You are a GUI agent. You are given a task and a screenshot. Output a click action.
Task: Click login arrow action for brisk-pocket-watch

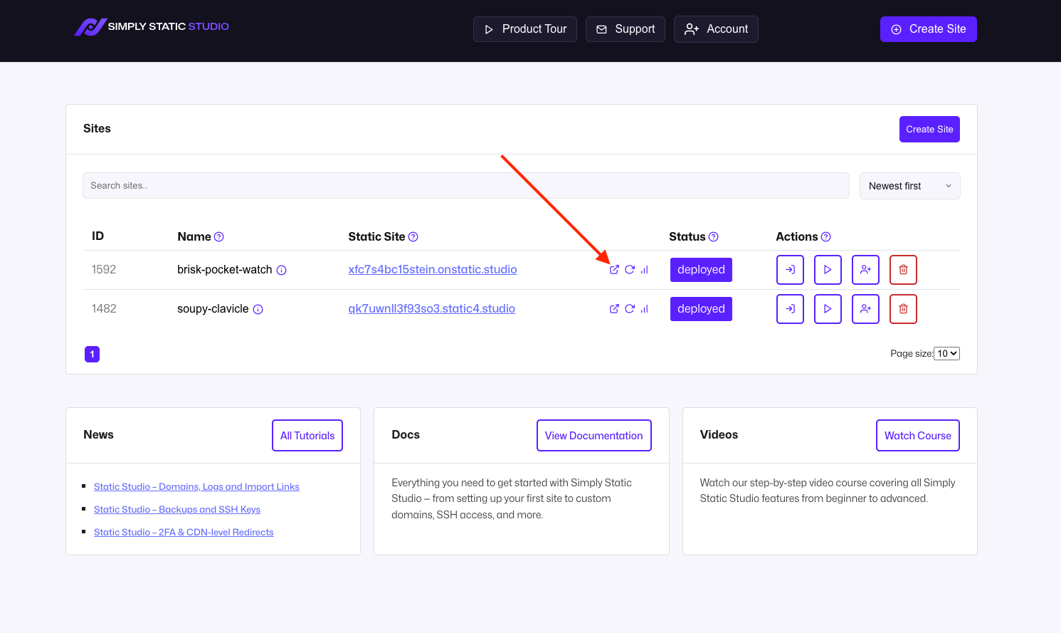click(790, 270)
